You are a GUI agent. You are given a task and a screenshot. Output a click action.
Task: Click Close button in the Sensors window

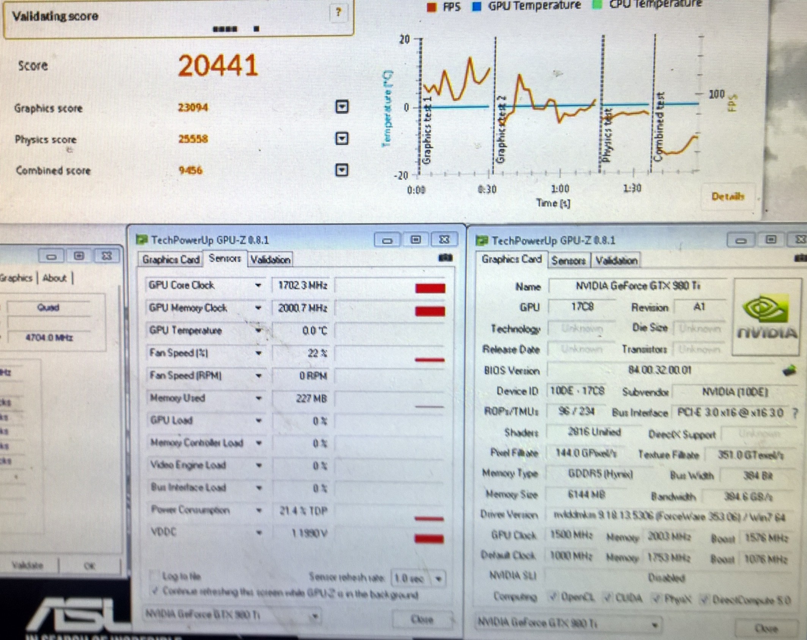pos(422,620)
